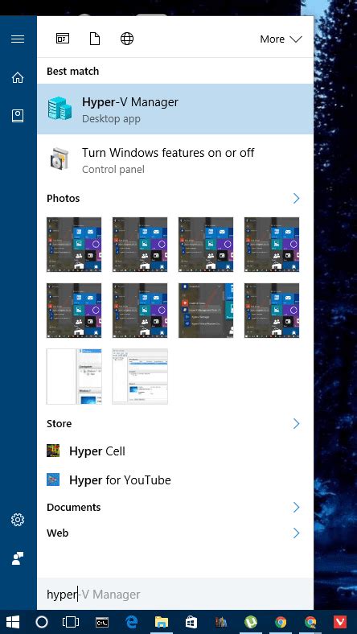Open Hyper Cell store result
Screen dimensions: 357x634
175,451
